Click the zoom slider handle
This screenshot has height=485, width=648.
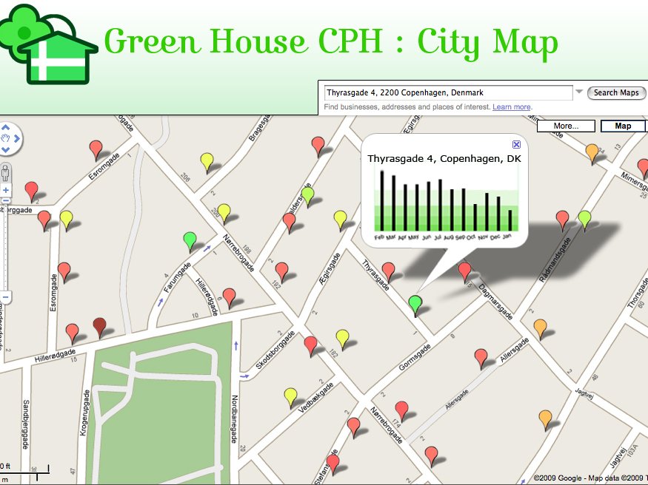[5, 201]
